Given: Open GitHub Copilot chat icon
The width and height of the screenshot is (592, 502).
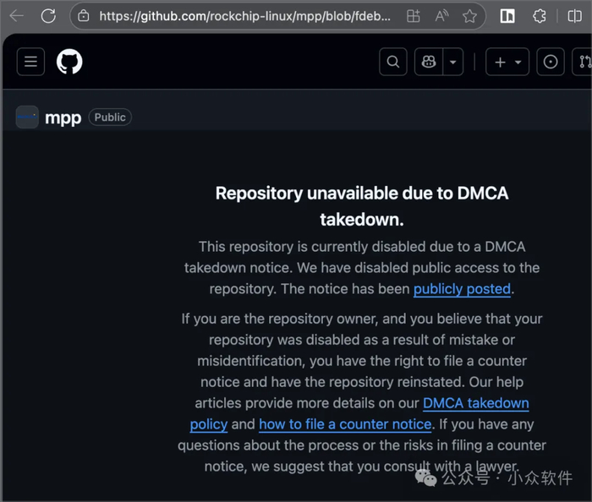Looking at the screenshot, I should point(429,62).
